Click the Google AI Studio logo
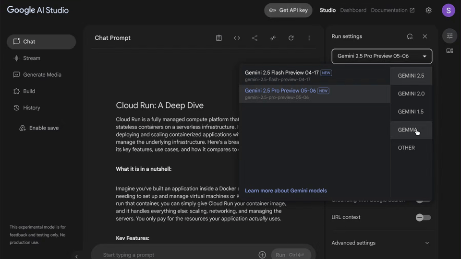The width and height of the screenshot is (461, 259). [x=37, y=10]
